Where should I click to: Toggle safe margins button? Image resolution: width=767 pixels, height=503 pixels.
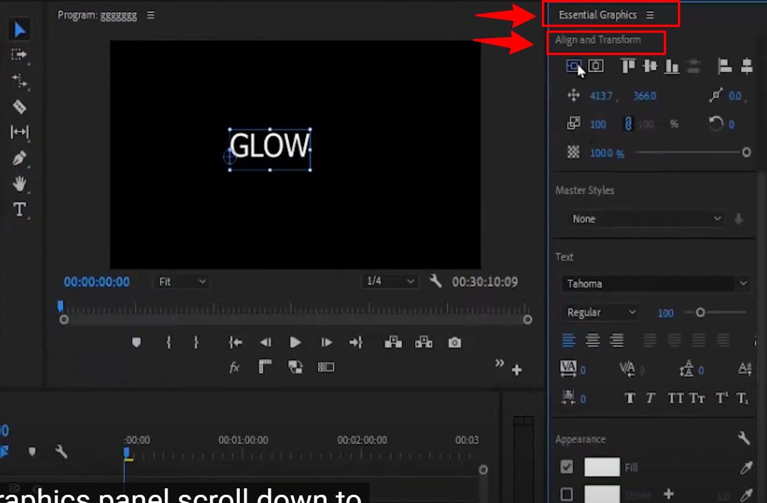(x=326, y=367)
